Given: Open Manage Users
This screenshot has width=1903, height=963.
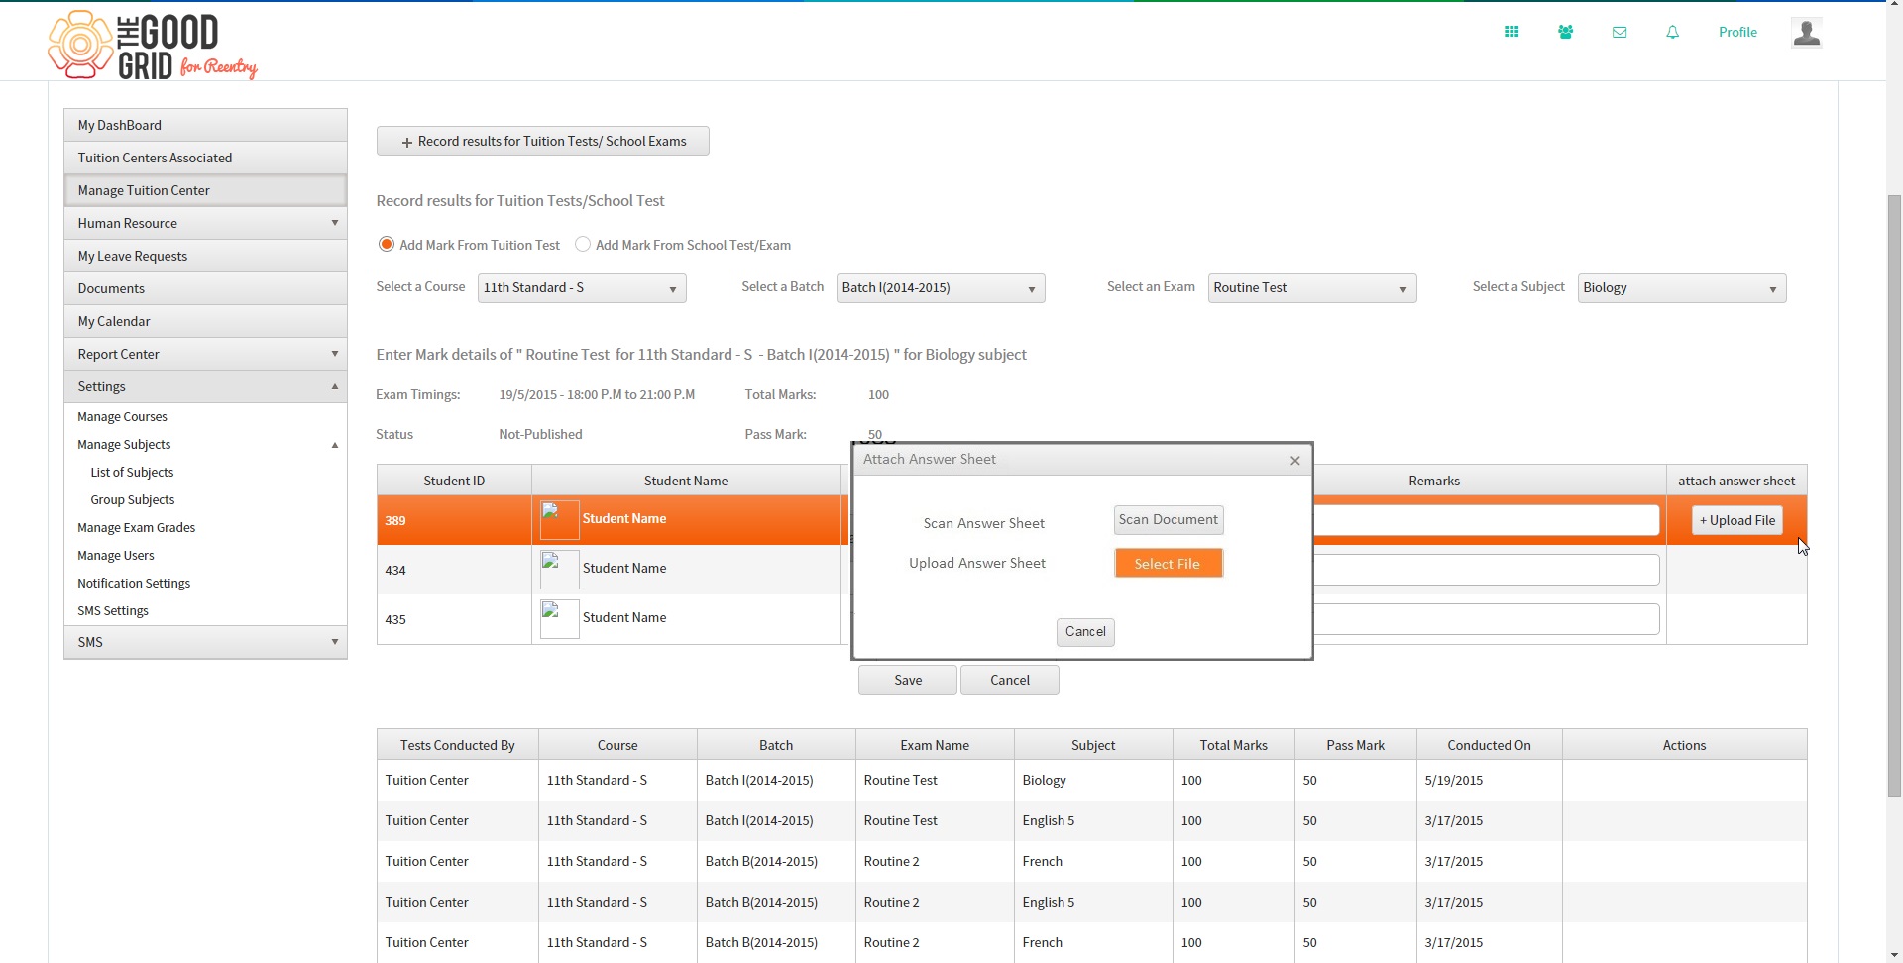Looking at the screenshot, I should [x=116, y=556].
